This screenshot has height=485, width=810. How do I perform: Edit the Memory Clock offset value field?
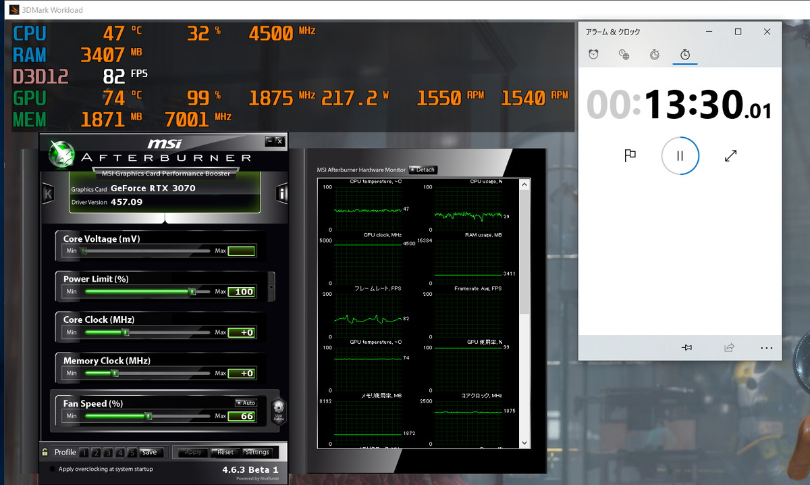(x=242, y=373)
